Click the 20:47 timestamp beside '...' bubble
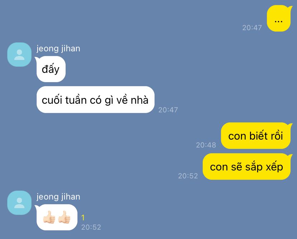The height and width of the screenshot is (239, 297). coord(252,28)
